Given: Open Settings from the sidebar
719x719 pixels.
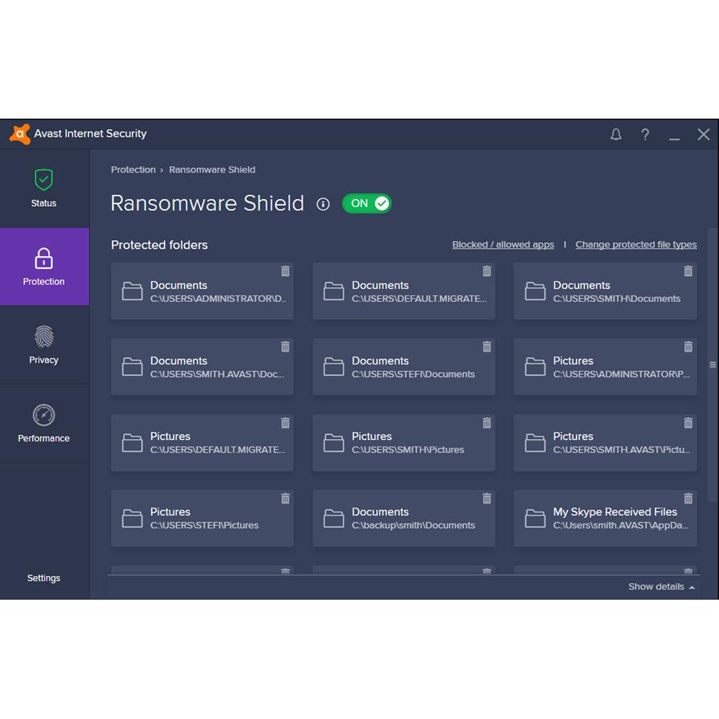Looking at the screenshot, I should tap(43, 577).
